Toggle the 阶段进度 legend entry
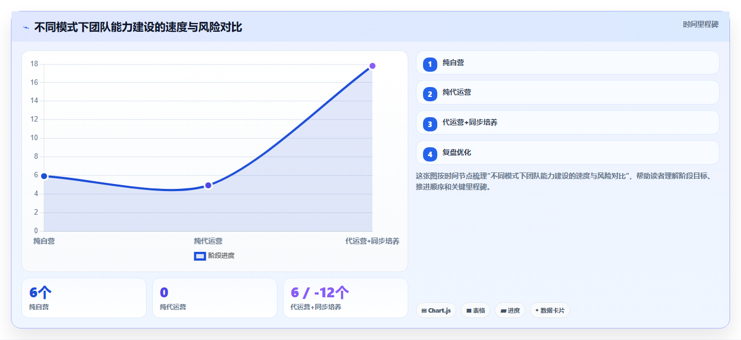This screenshot has height=340, width=741. (215, 256)
